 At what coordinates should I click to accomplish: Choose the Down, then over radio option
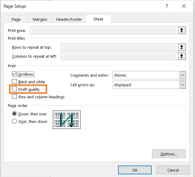pyautogui.click(x=14, y=114)
